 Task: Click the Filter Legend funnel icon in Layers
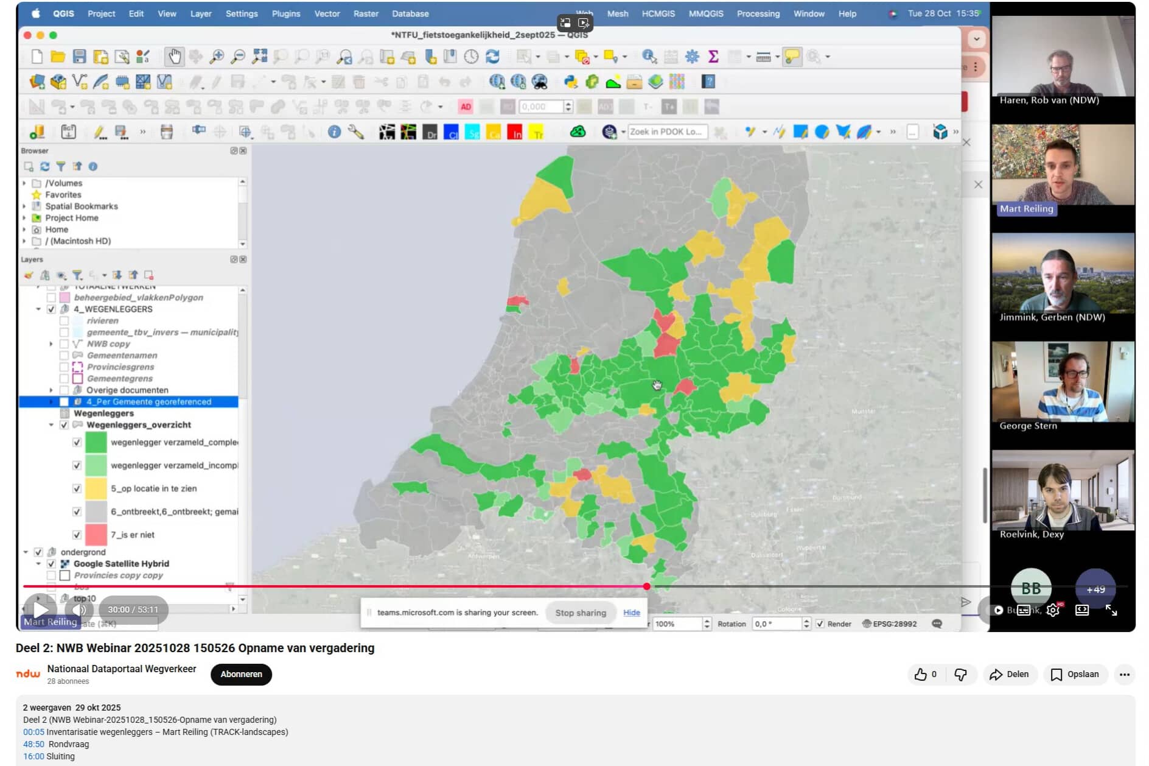[77, 275]
